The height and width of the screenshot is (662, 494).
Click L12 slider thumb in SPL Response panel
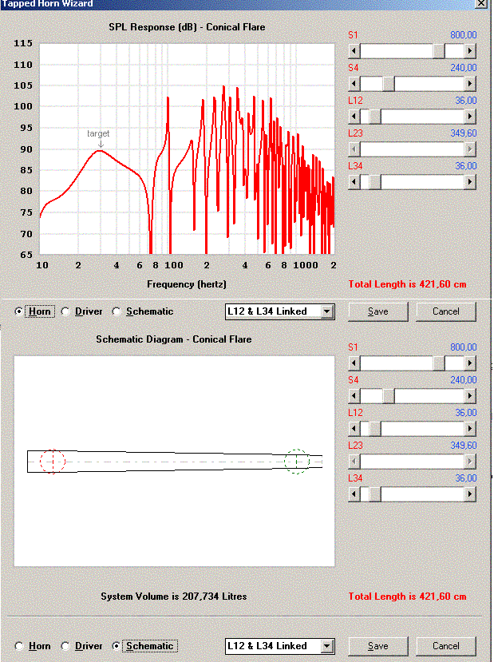click(375, 117)
